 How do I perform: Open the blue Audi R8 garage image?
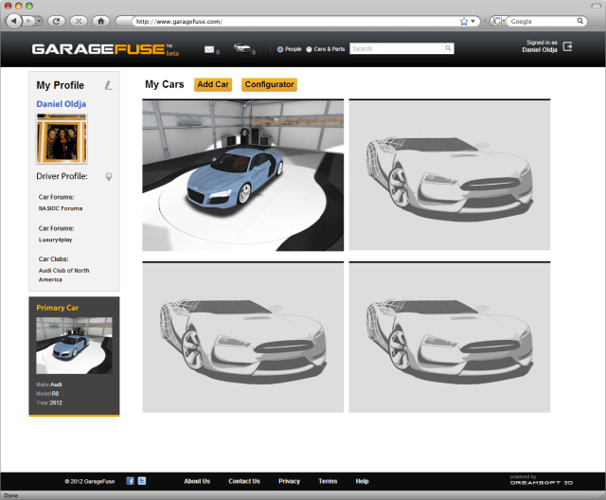[x=242, y=175]
